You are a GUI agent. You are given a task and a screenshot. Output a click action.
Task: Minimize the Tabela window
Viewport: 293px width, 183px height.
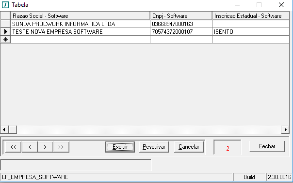click(x=237, y=5)
